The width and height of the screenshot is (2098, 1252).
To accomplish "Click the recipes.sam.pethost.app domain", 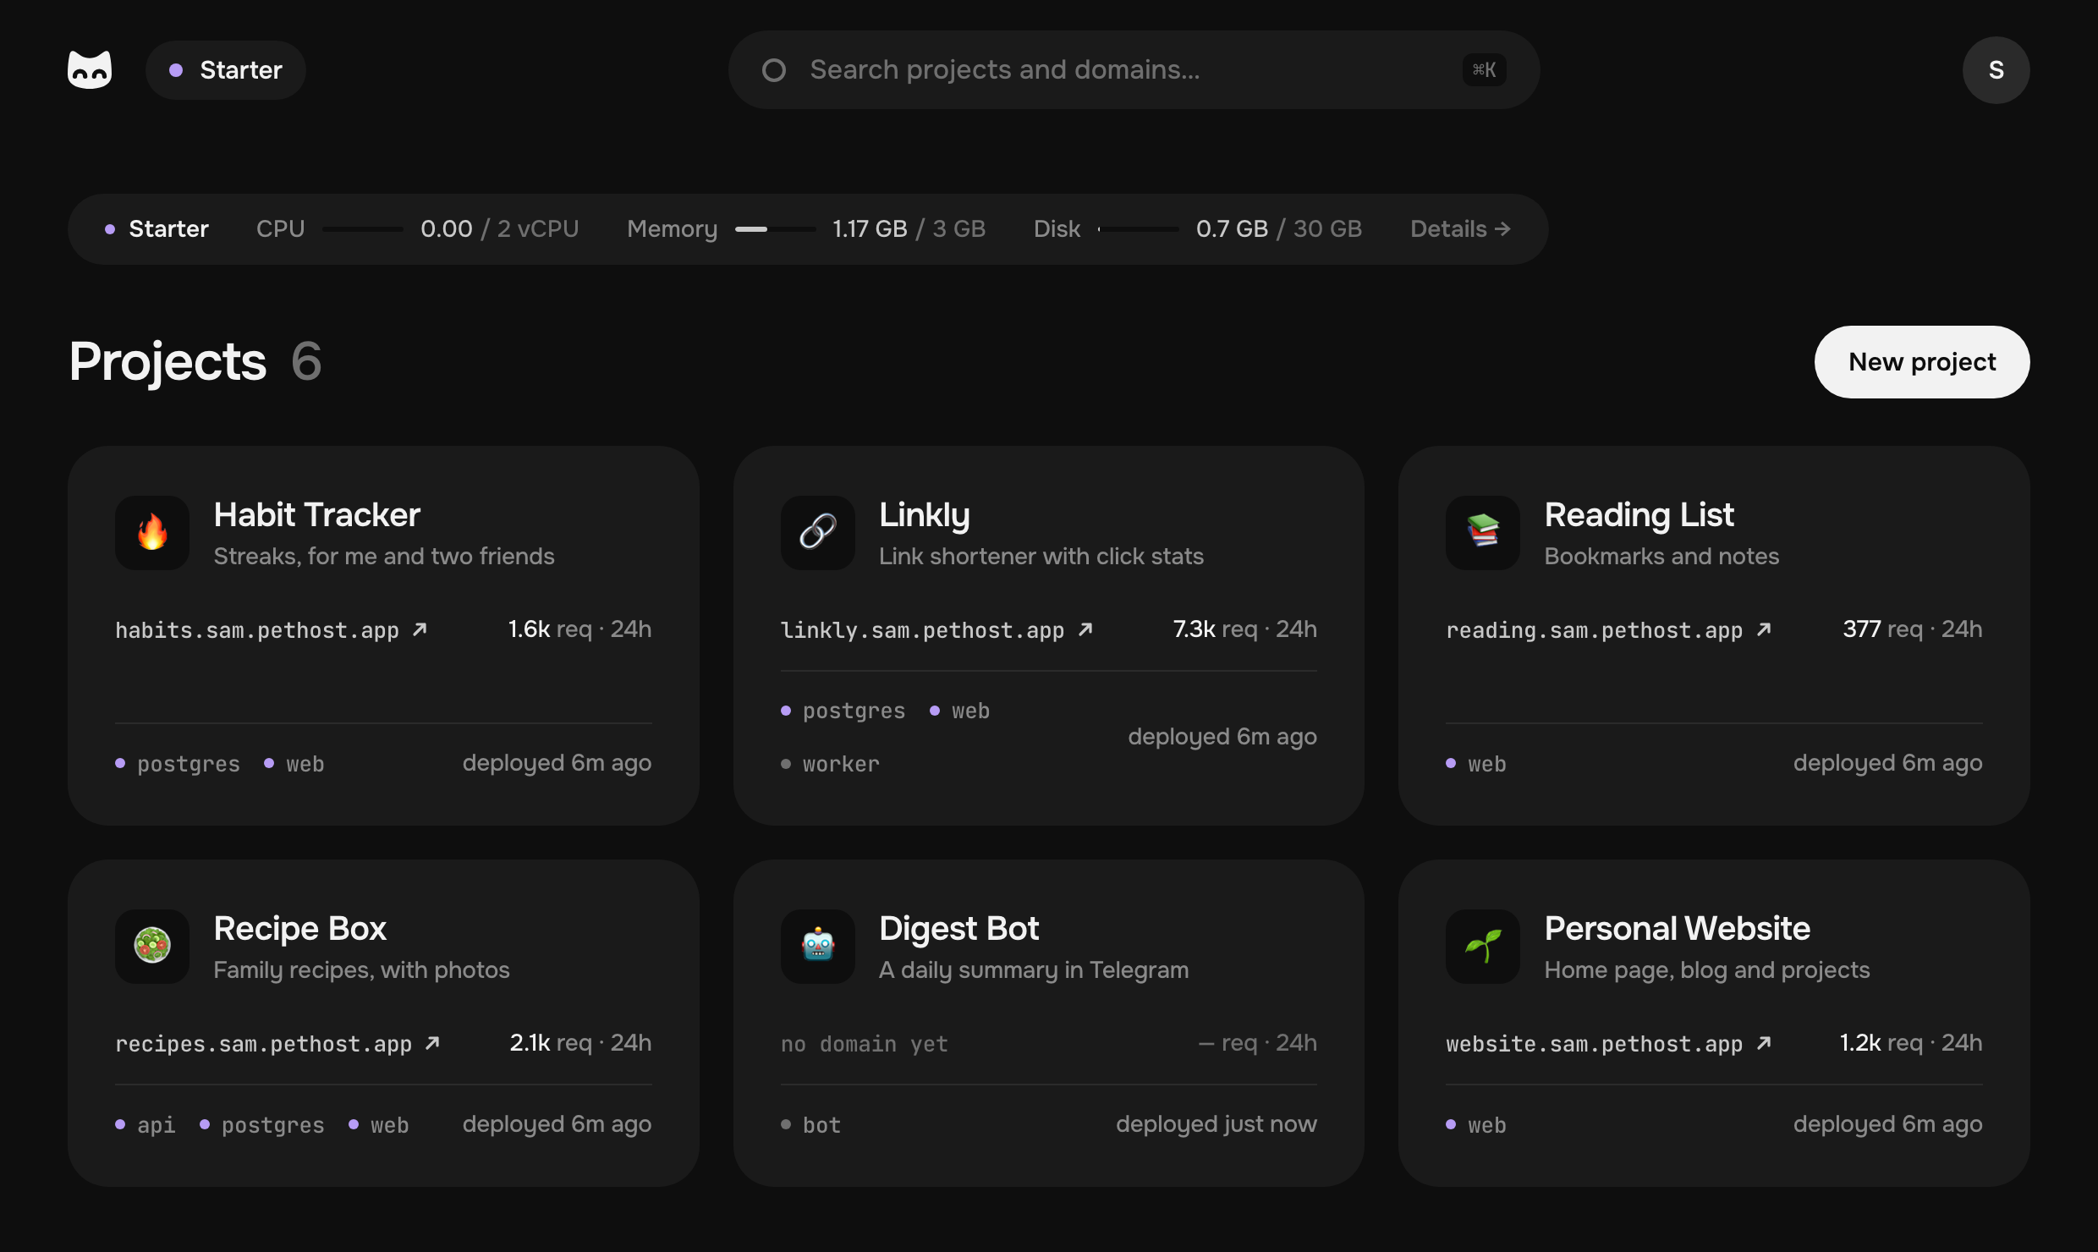I will (x=263, y=1044).
